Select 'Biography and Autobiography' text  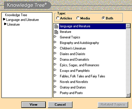(79, 43)
